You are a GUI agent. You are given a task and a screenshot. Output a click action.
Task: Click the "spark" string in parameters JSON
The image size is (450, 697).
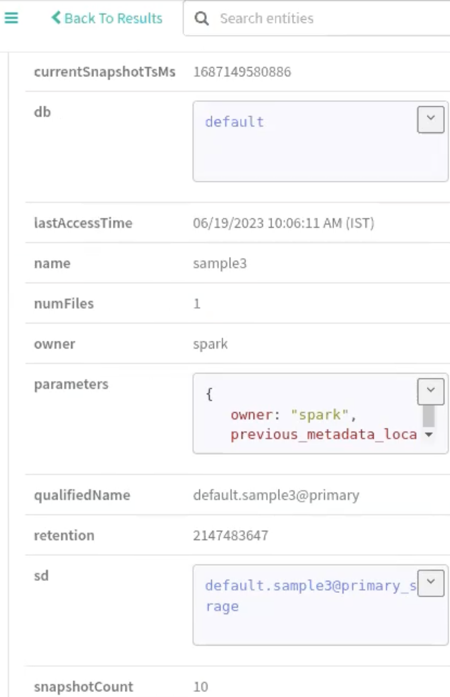319,415
